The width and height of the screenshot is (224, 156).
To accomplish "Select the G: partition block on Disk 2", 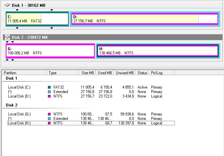I will pyautogui.click(x=50, y=51).
